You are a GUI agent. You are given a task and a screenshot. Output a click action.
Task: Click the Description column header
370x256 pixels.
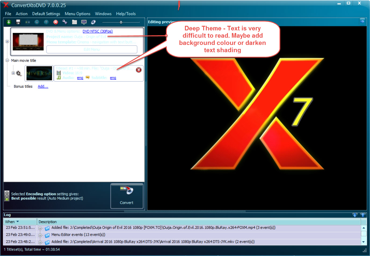pyautogui.click(x=199, y=222)
